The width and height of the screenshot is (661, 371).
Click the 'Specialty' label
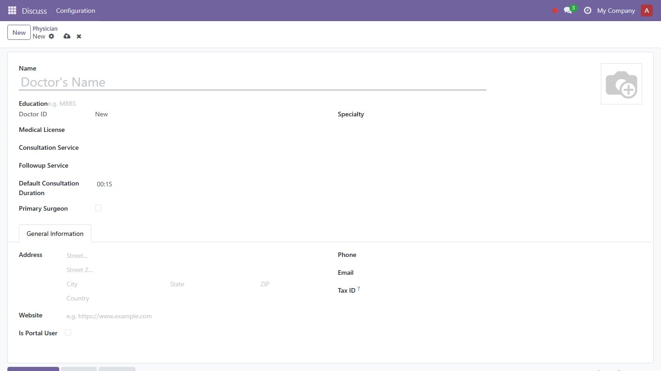coord(351,114)
